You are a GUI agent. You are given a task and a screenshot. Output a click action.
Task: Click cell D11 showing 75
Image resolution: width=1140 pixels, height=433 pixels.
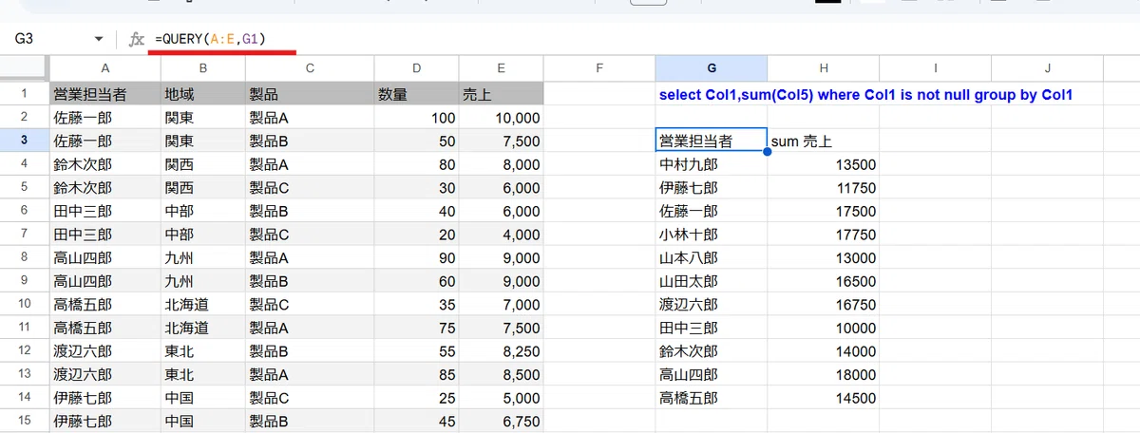[x=416, y=328]
